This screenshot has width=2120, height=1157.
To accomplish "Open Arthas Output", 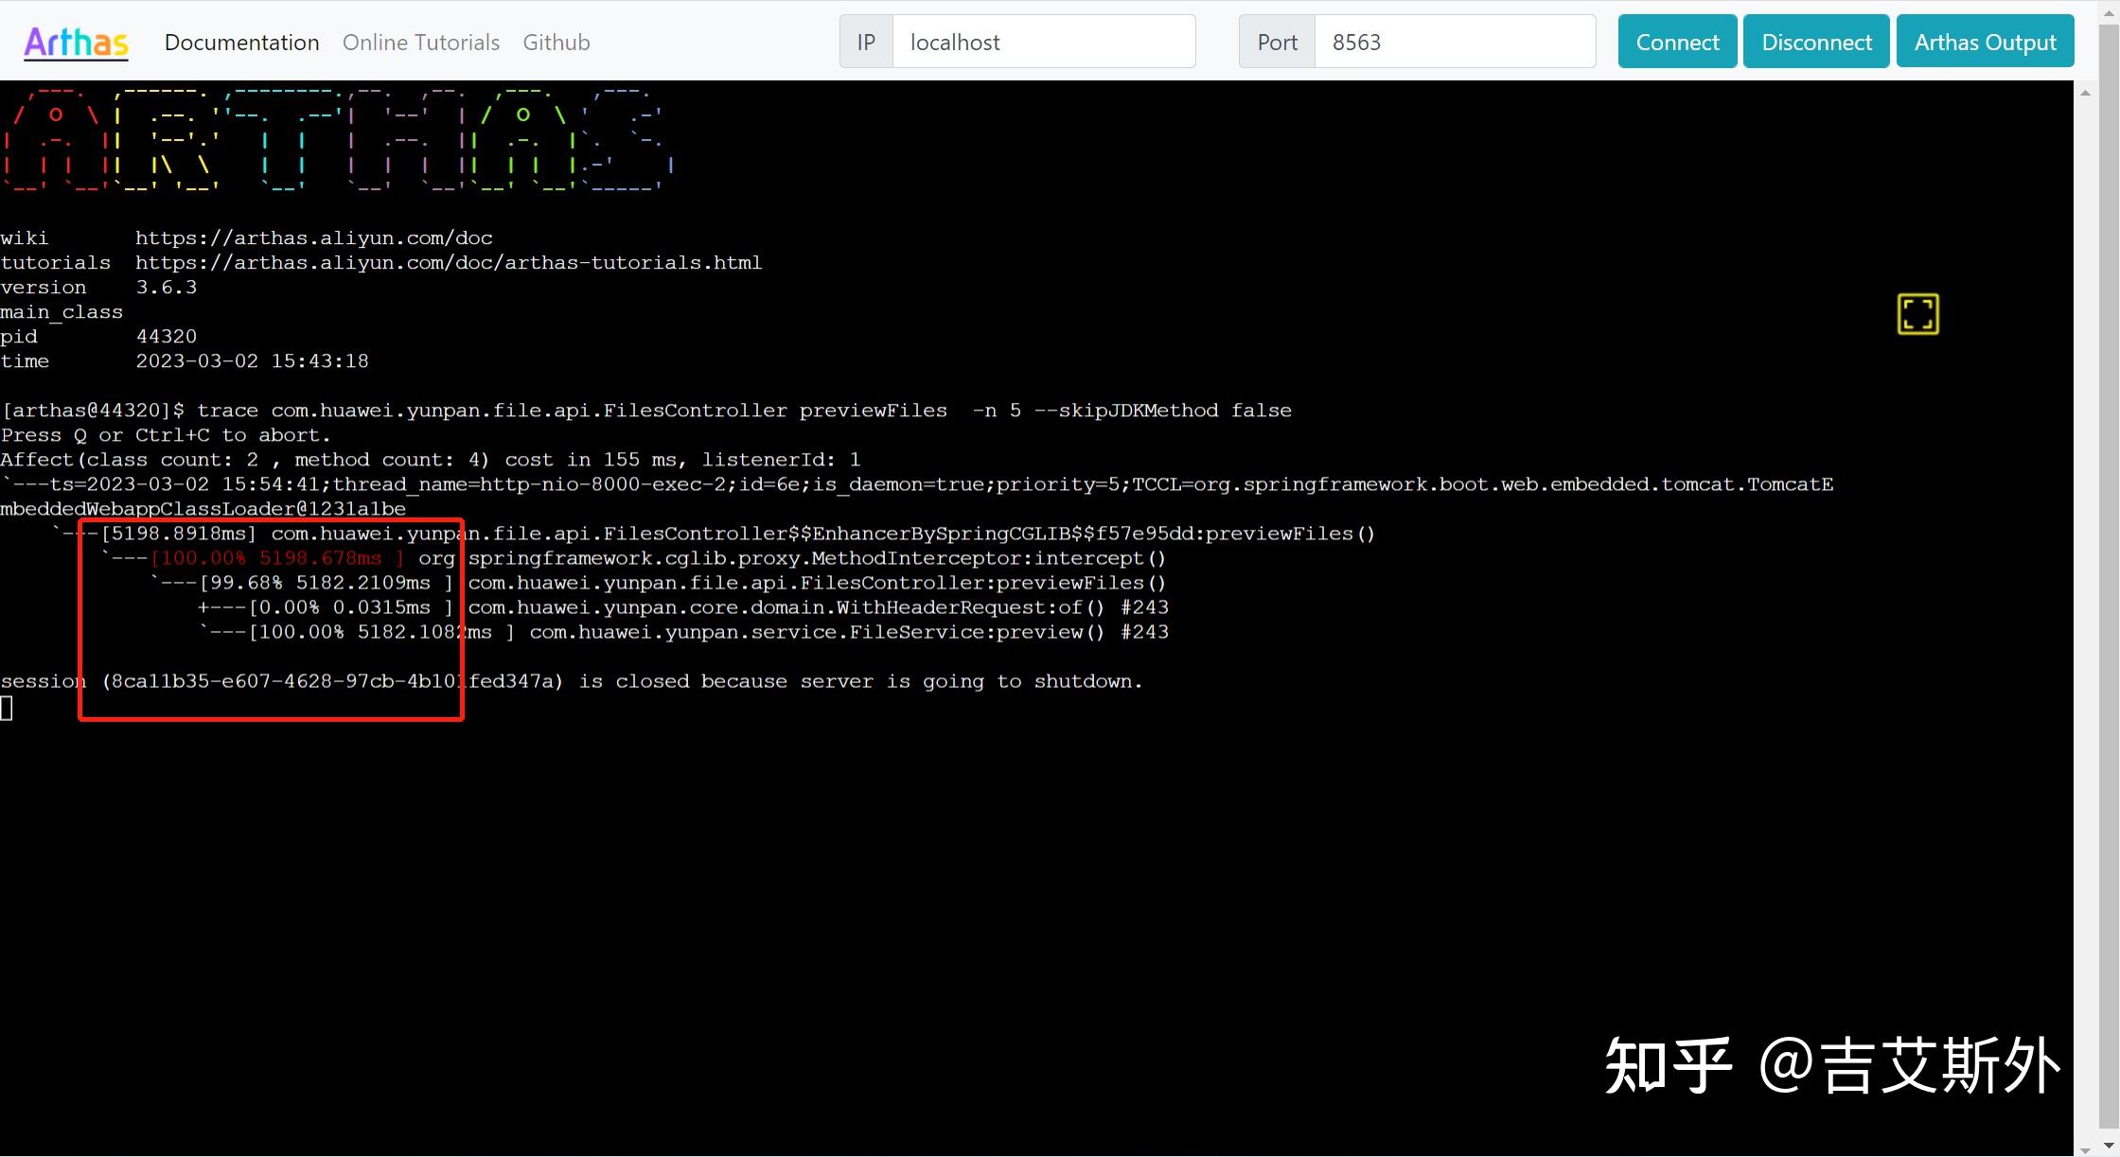I will coord(1985,42).
